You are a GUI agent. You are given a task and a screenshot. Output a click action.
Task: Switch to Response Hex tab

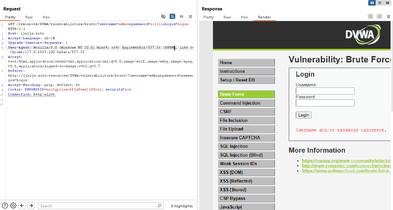(244, 17)
